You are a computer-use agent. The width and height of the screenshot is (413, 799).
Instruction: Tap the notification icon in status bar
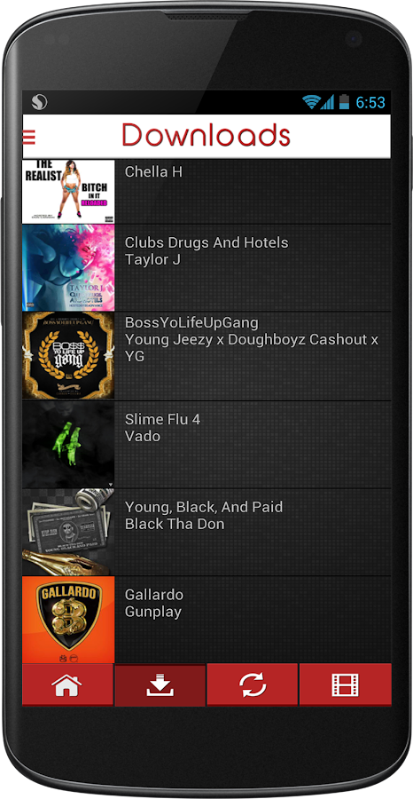click(x=39, y=102)
